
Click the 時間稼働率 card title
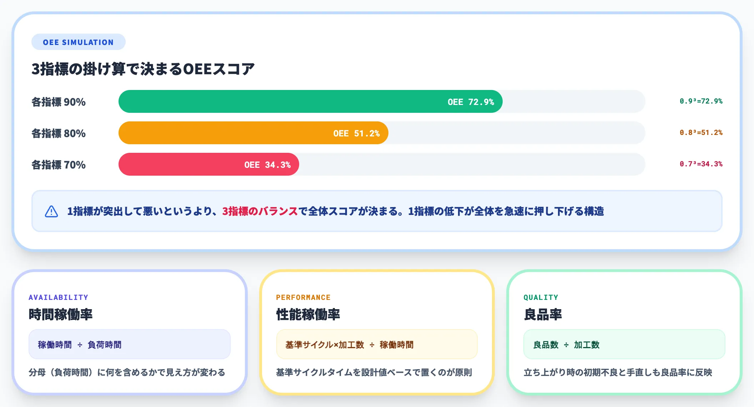tap(61, 315)
